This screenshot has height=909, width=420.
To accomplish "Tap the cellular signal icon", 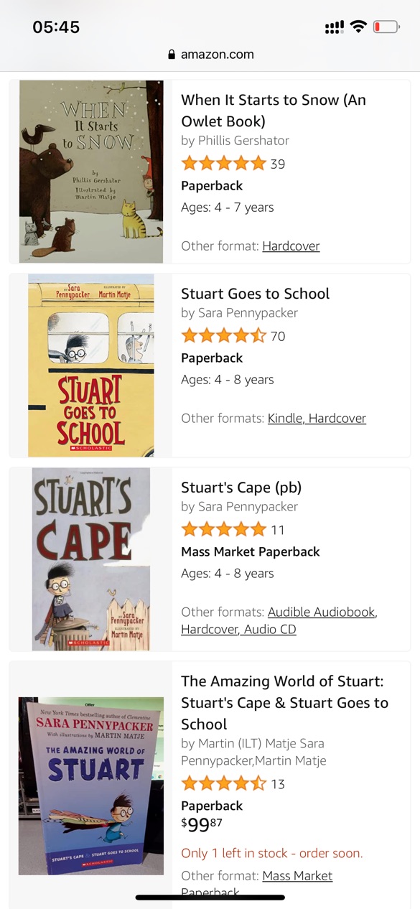I will tap(334, 27).
